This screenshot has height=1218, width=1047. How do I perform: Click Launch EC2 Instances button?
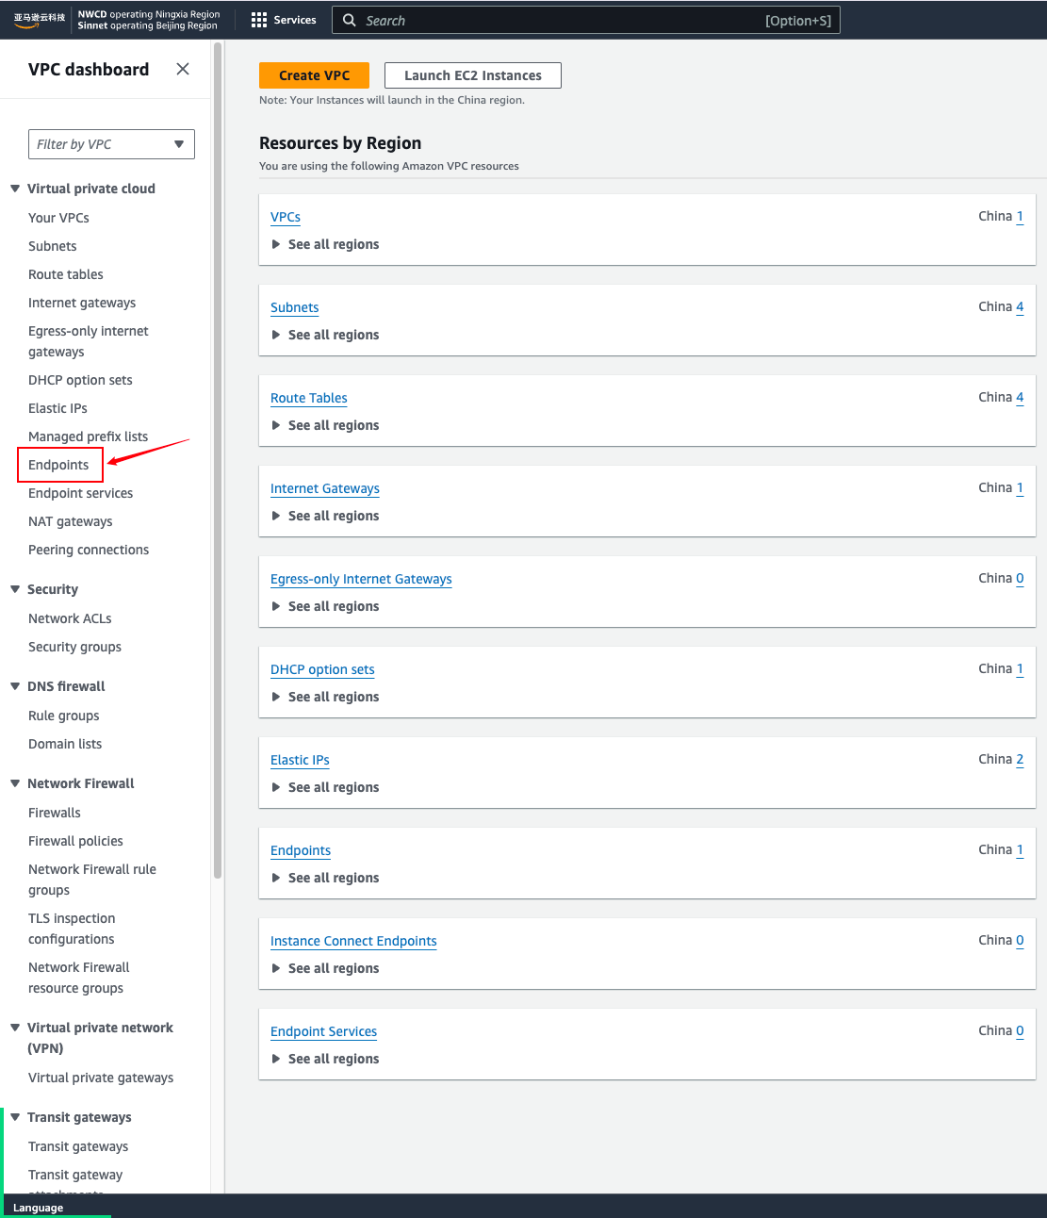click(x=472, y=75)
